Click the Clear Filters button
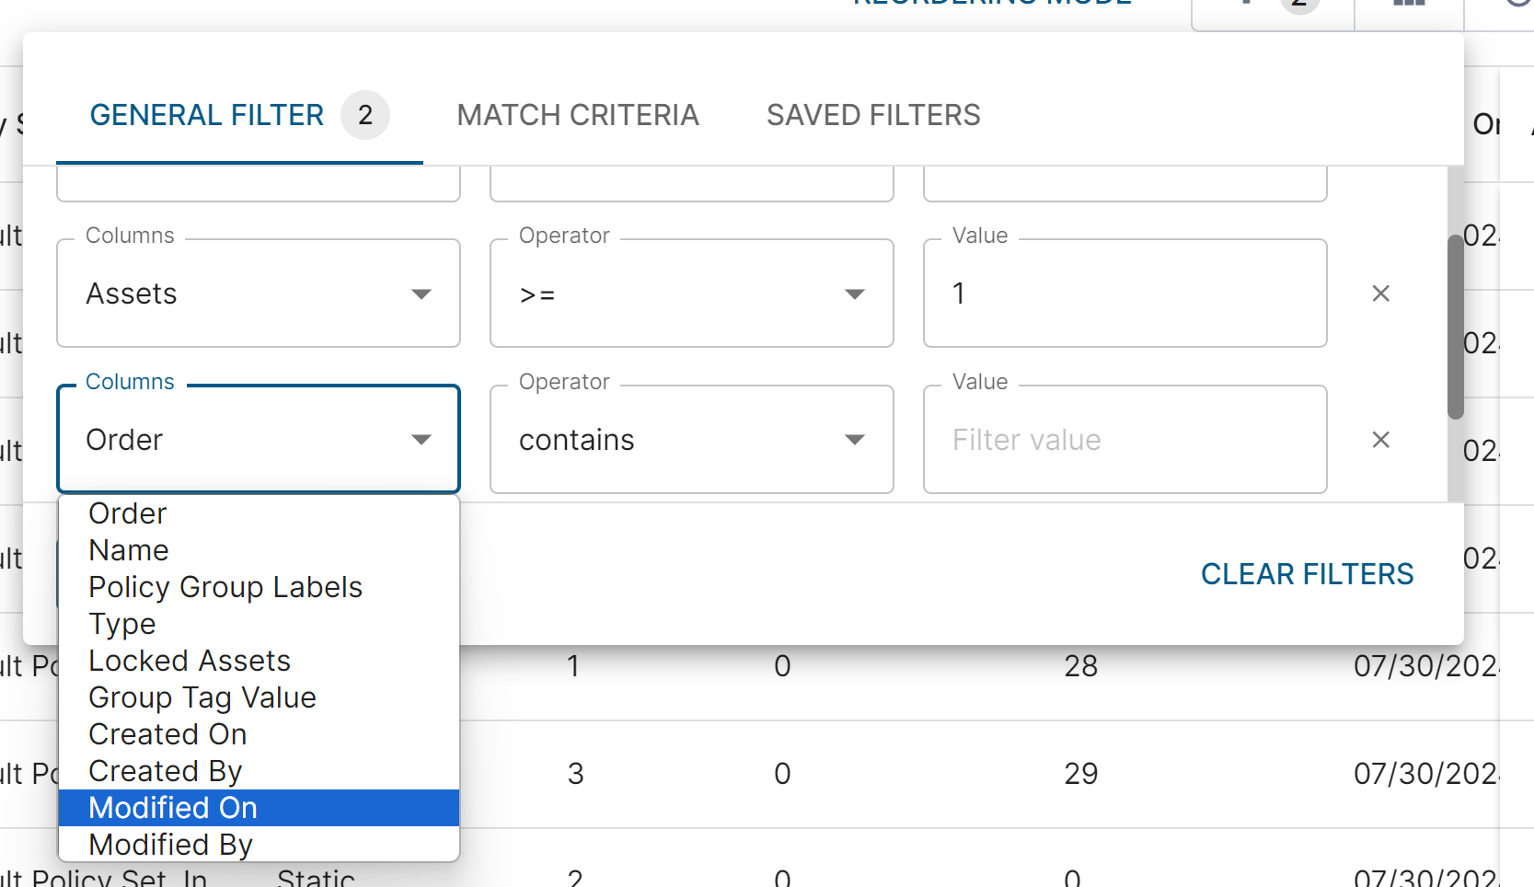Image resolution: width=1534 pixels, height=887 pixels. click(1307, 574)
